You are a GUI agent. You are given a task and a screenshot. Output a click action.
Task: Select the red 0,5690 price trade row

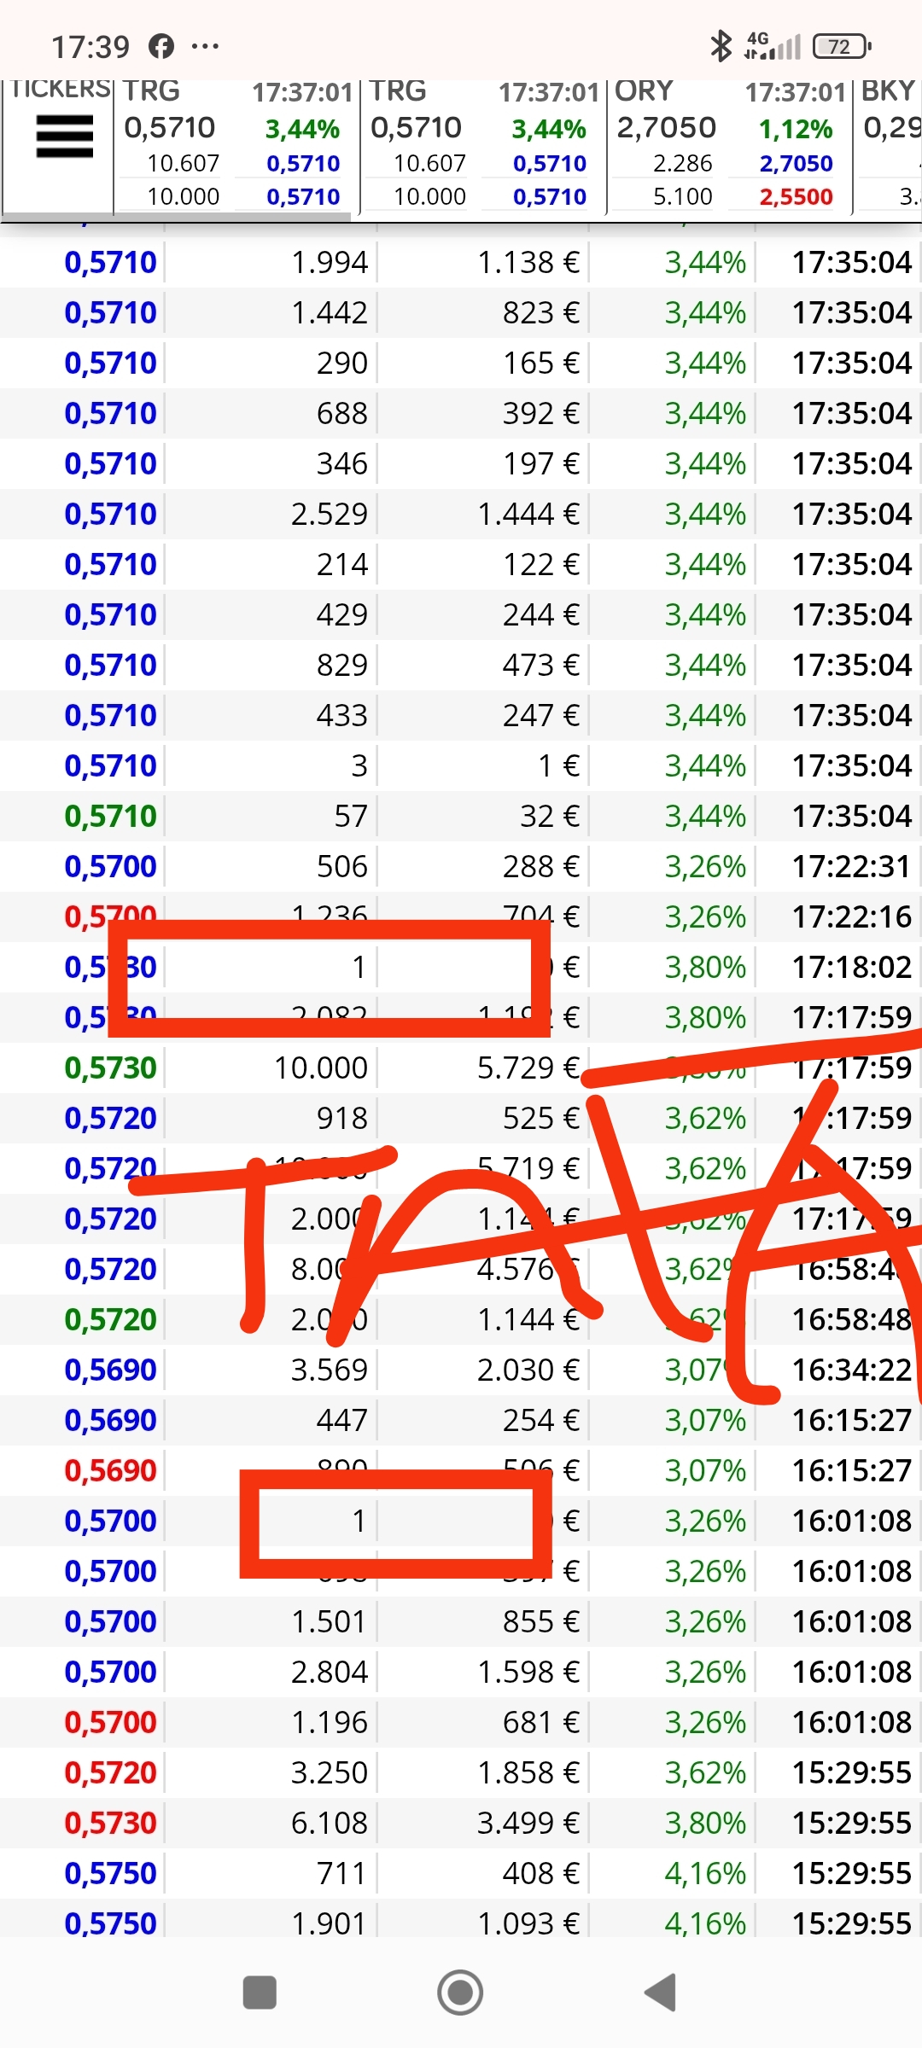(x=461, y=1470)
